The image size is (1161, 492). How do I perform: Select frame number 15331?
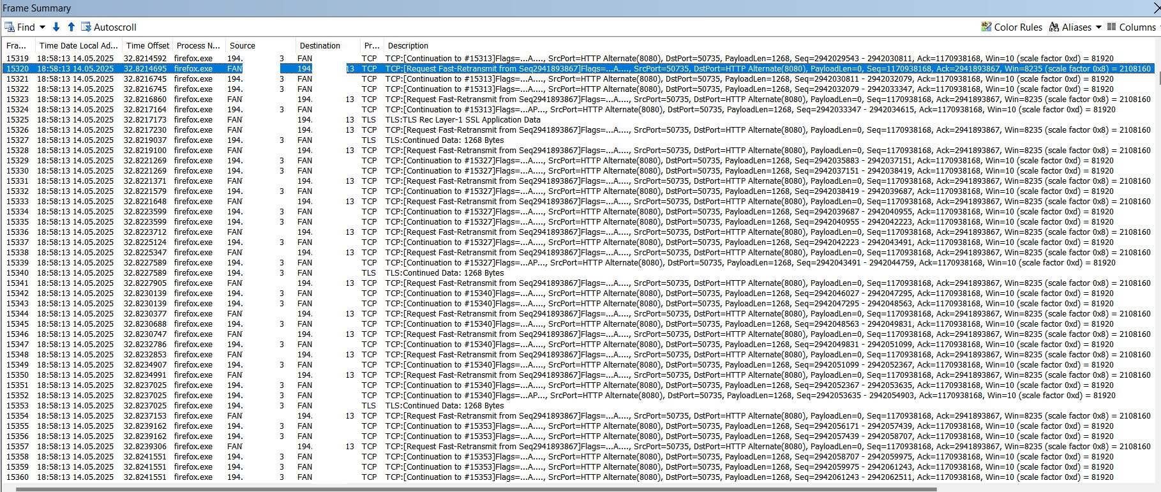(17, 181)
